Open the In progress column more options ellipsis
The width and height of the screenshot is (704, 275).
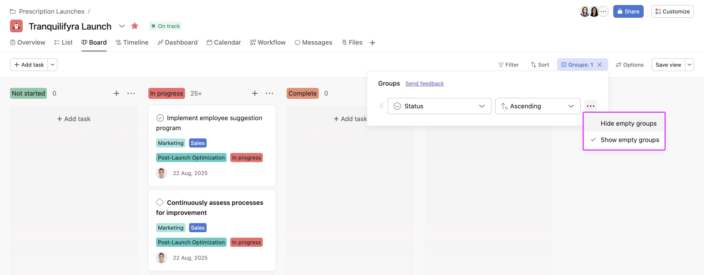click(269, 93)
